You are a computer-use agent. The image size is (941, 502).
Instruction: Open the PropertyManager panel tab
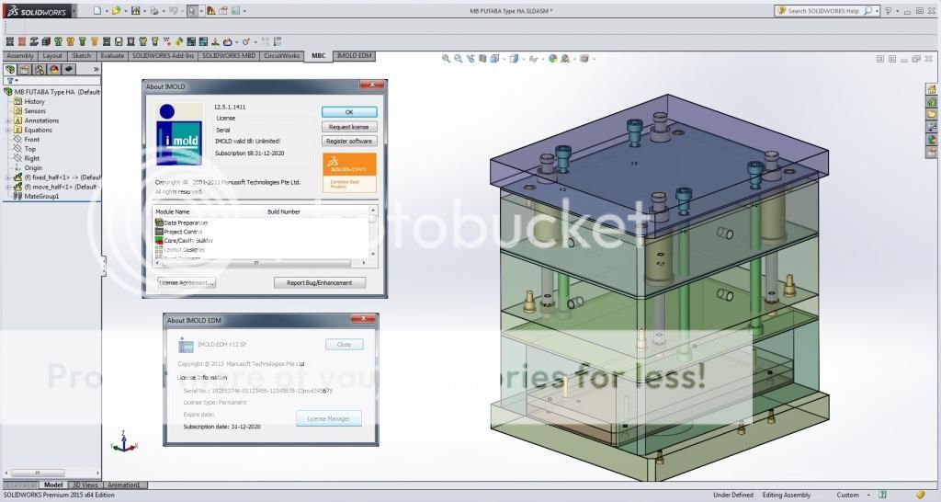[25, 69]
